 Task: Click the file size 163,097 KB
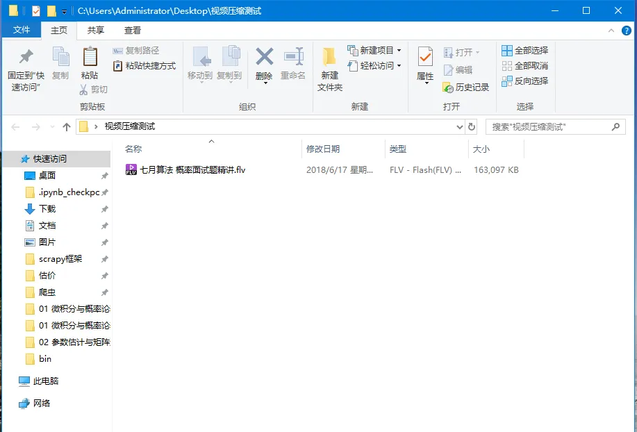tap(496, 169)
